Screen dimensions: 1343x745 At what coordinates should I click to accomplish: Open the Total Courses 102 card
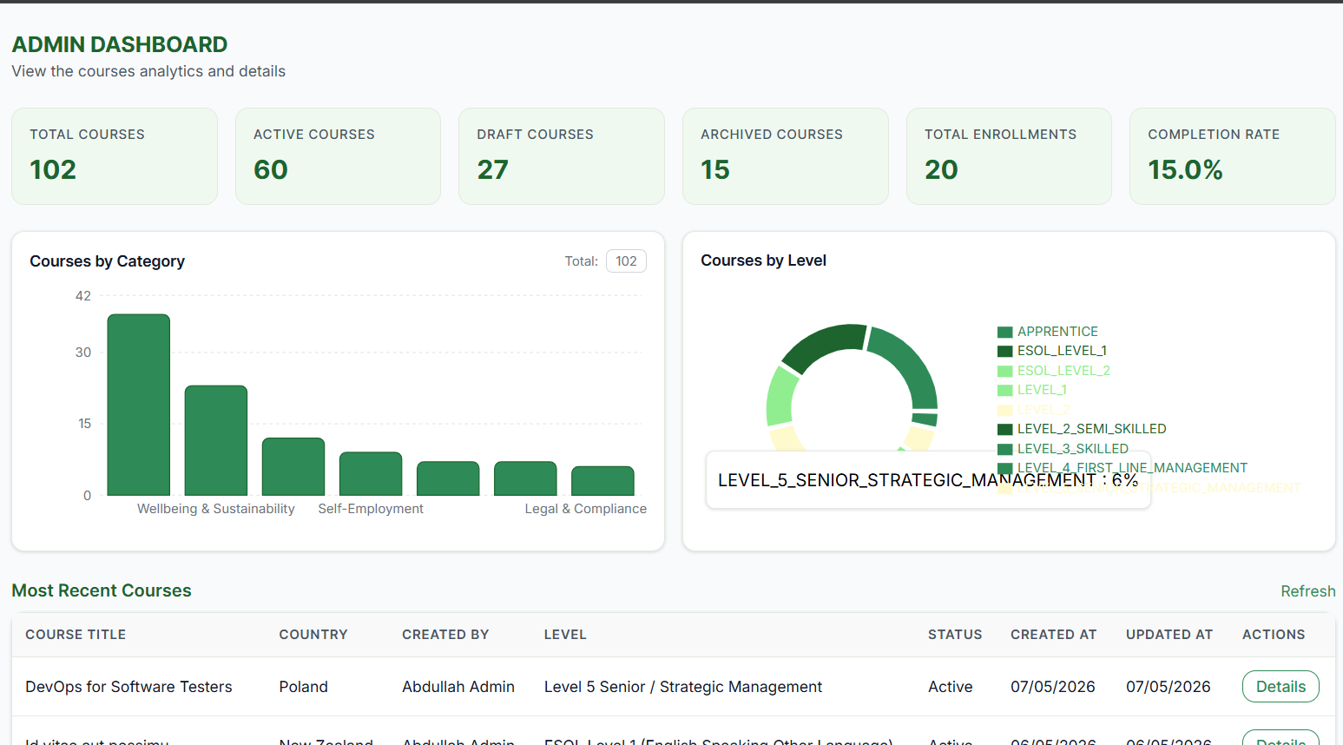point(115,156)
